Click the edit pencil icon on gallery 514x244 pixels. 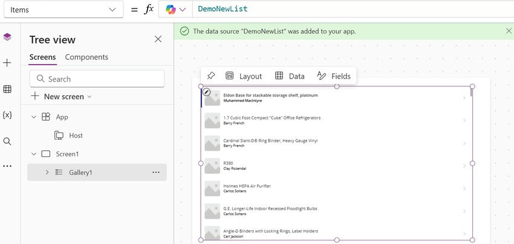[206, 92]
